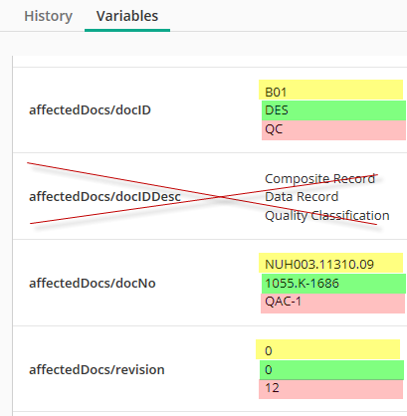The width and height of the screenshot is (407, 416).
Task: Click the affectedDocs/docID variable name
Action: 90,109
